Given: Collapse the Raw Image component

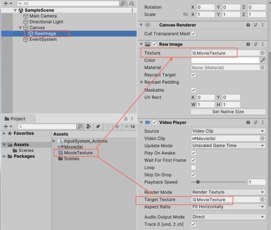Looking at the screenshot, I should pyautogui.click(x=141, y=44).
